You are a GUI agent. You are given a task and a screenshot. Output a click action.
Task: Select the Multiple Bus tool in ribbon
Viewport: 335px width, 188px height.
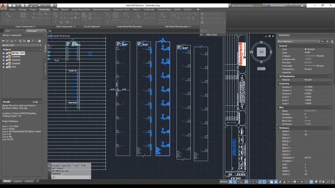click(116, 17)
